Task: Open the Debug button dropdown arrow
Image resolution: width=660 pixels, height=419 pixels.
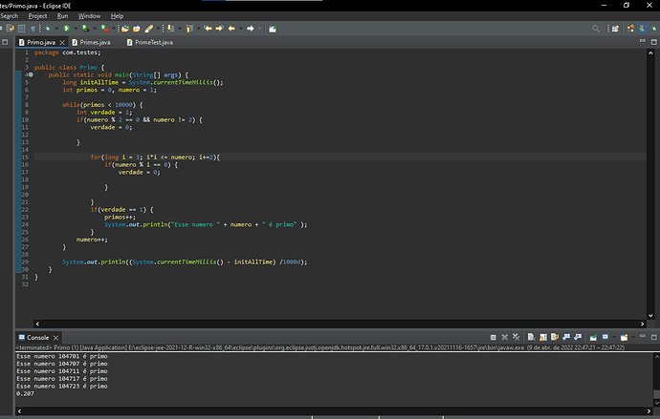Action: tap(56, 29)
